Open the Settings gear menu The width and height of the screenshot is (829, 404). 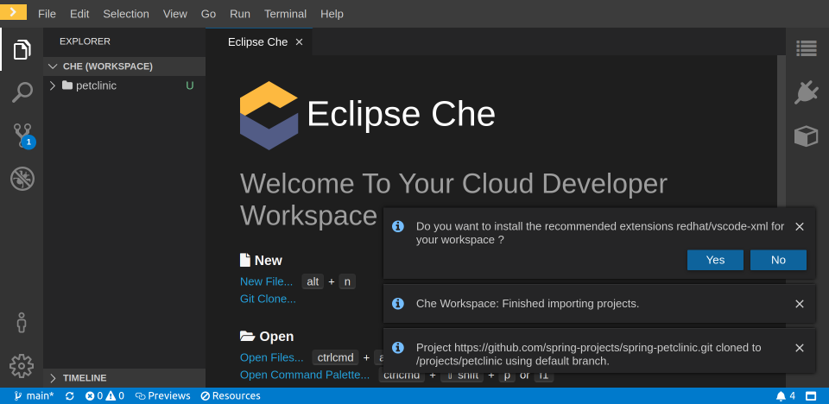click(22, 366)
